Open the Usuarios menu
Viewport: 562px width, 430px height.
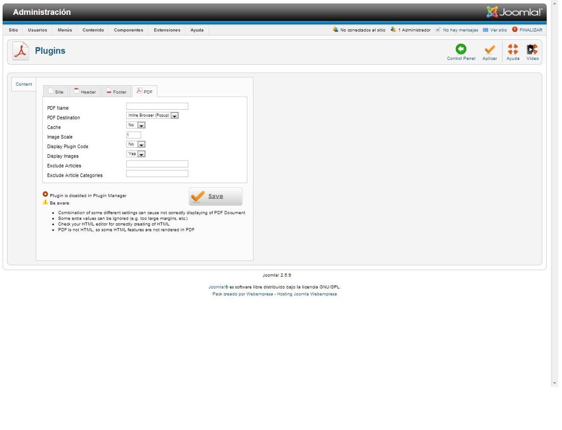37,30
